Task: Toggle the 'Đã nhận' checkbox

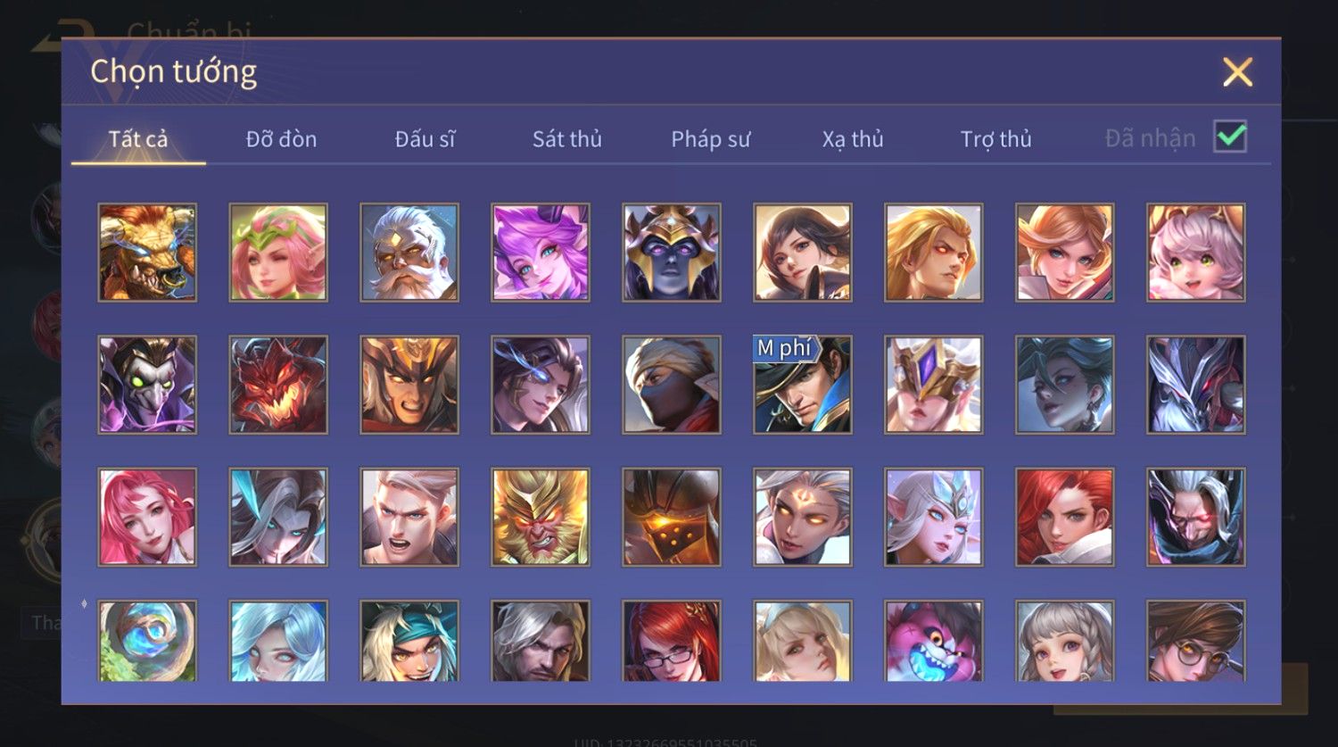Action: [1230, 137]
